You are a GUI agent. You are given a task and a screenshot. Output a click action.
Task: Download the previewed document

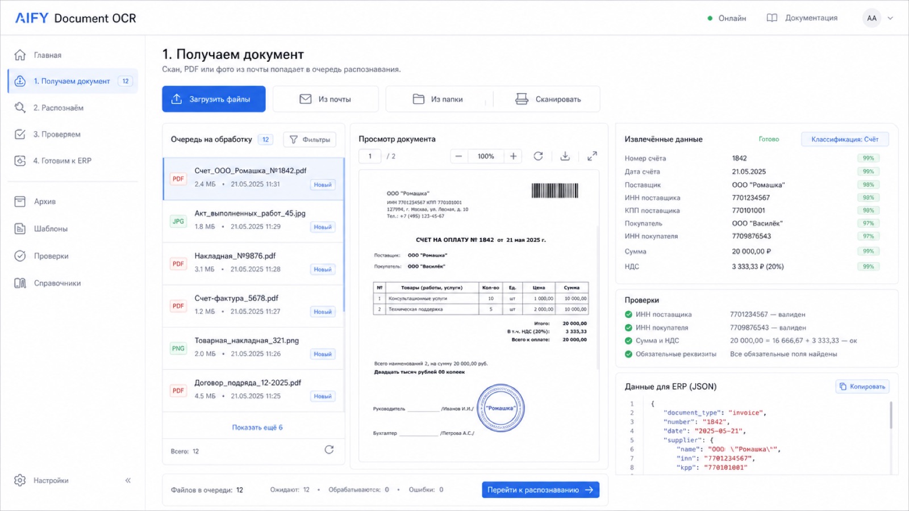(x=565, y=156)
